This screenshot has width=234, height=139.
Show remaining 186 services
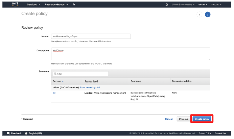90,87
